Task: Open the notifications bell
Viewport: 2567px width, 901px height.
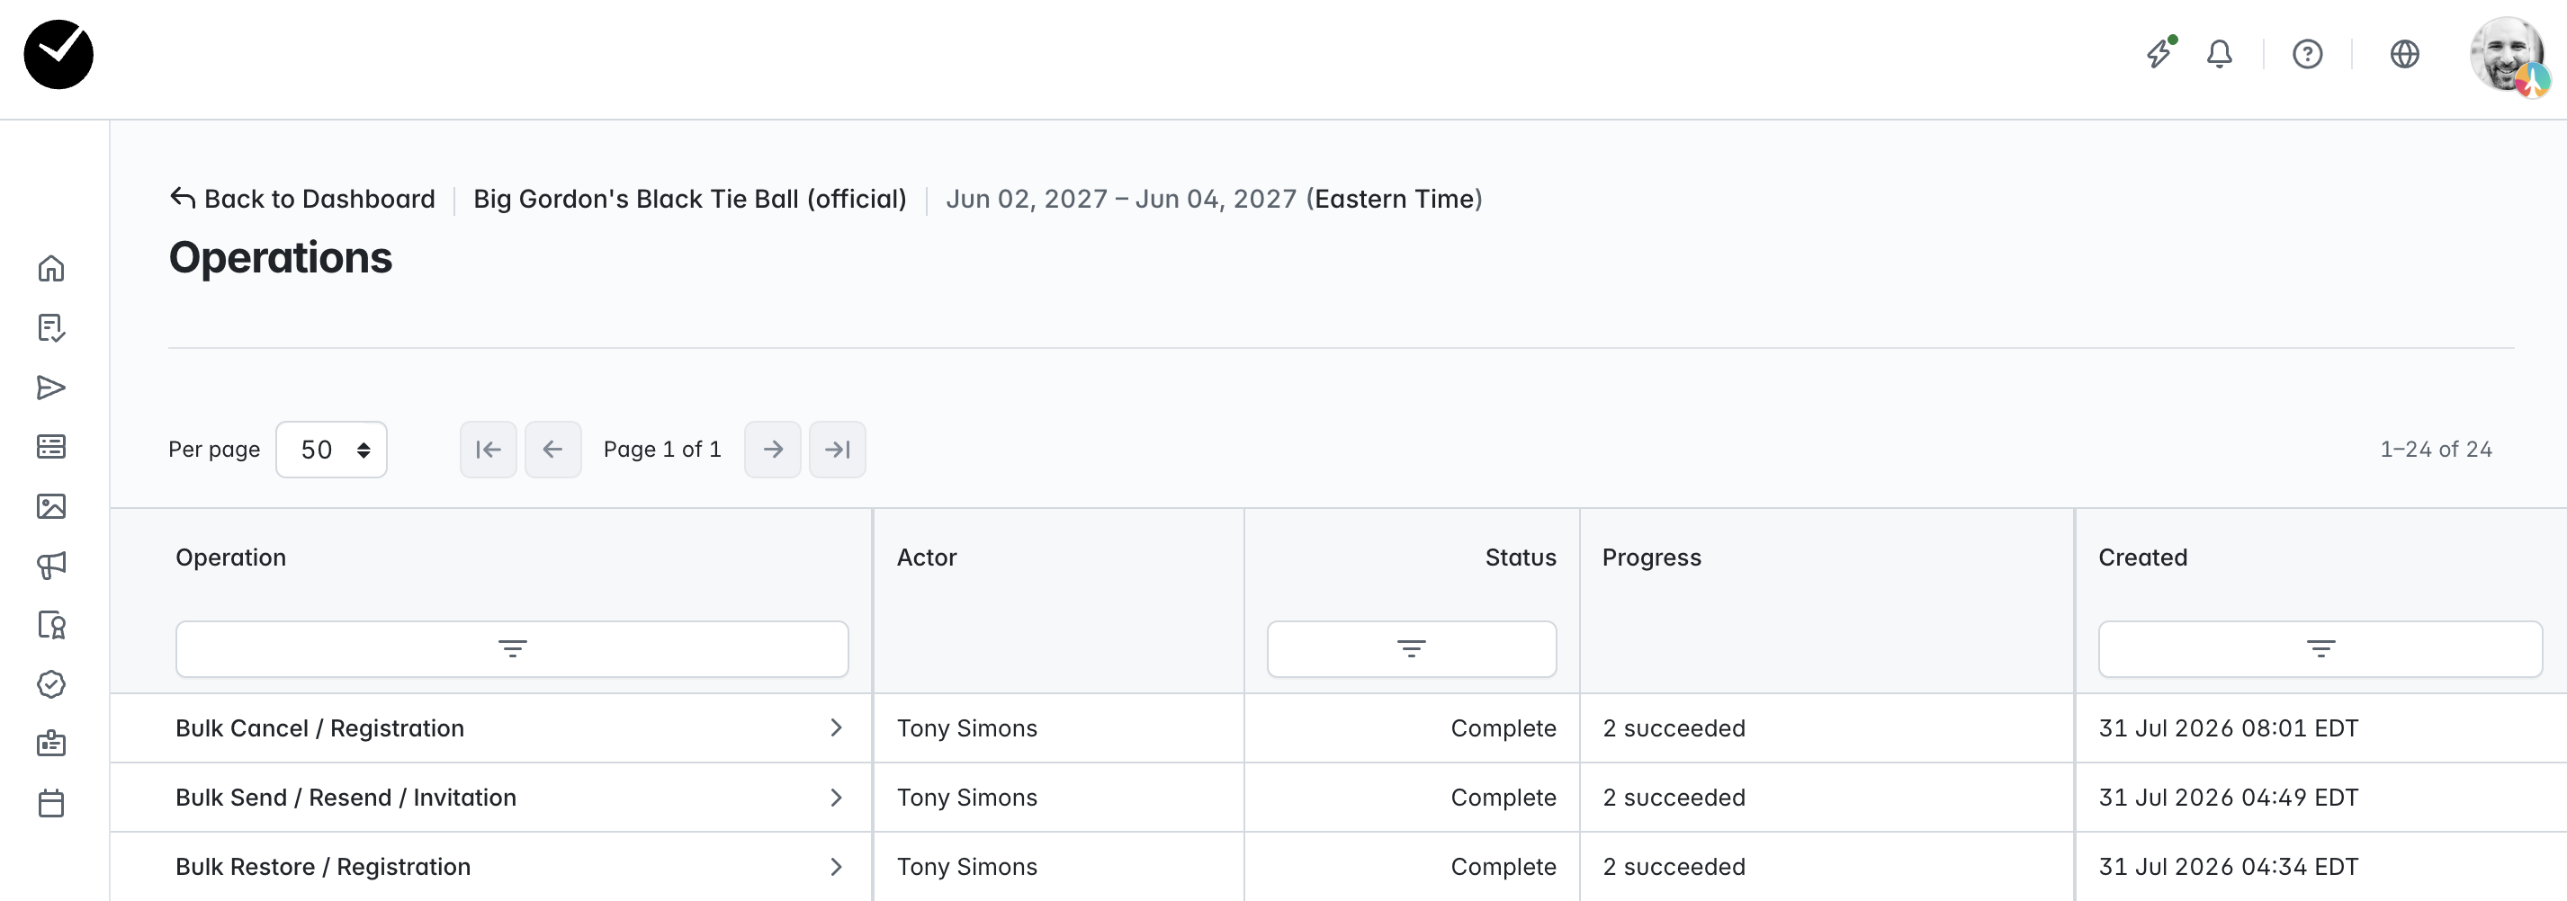Action: [x=2219, y=54]
